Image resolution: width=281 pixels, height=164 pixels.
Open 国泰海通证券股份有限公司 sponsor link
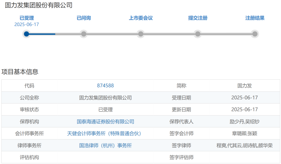pos(105,122)
